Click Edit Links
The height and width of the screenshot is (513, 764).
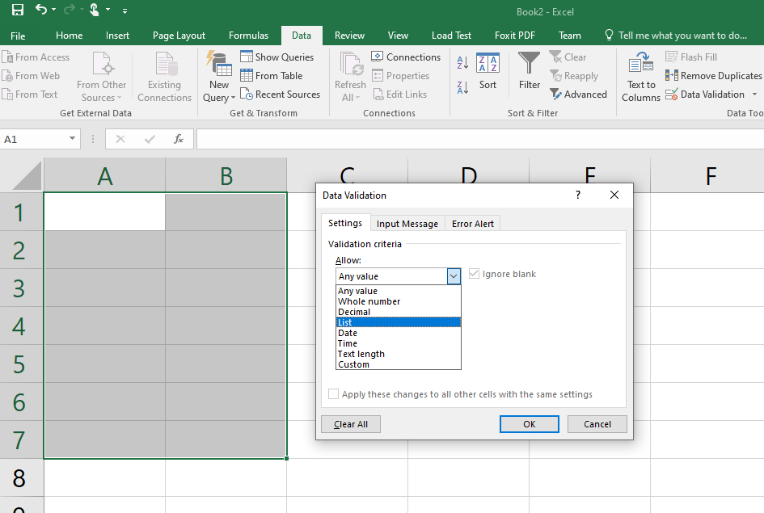coord(399,94)
